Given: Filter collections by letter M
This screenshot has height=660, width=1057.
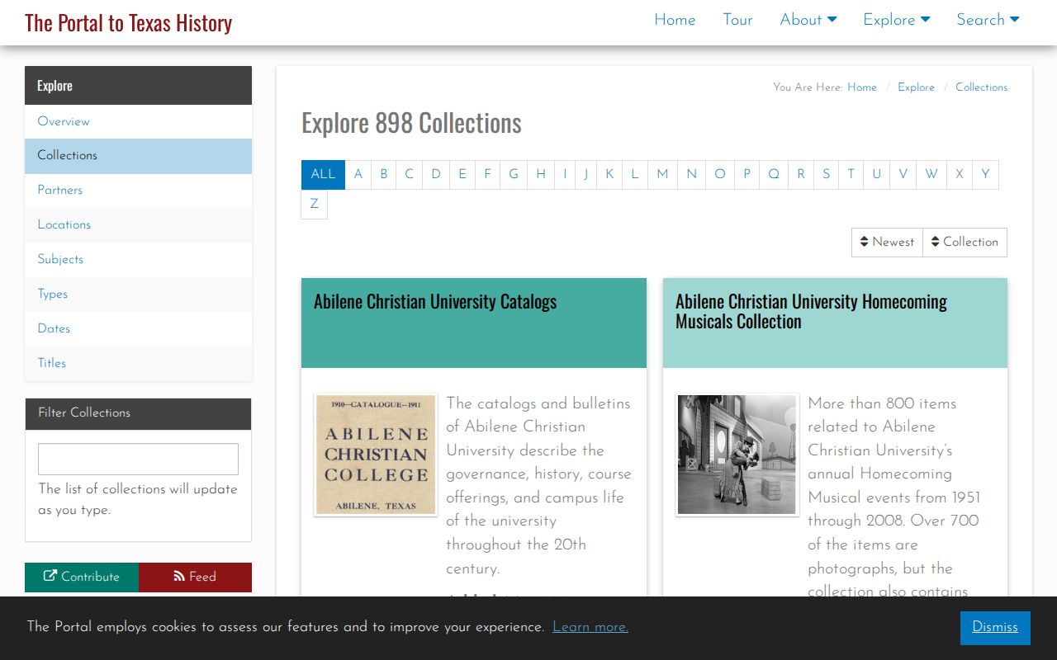Looking at the screenshot, I should coord(662,175).
